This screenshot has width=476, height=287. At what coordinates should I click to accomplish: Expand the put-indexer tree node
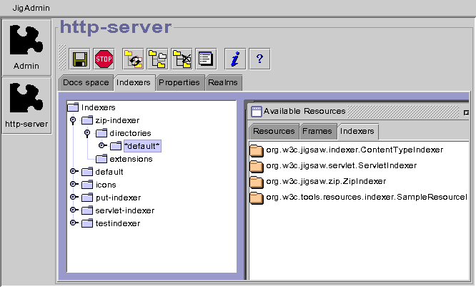point(73,198)
